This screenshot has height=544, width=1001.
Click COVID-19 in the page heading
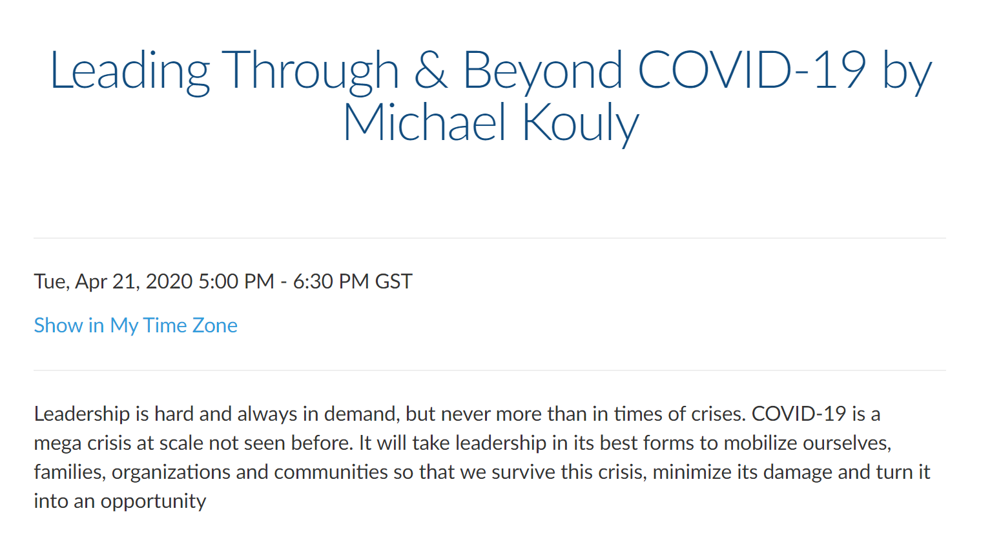[x=752, y=70]
